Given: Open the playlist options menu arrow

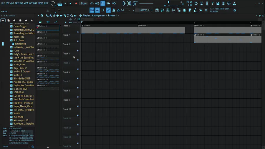Looking at the screenshot, I should pyautogui.click(x=38, y=16).
